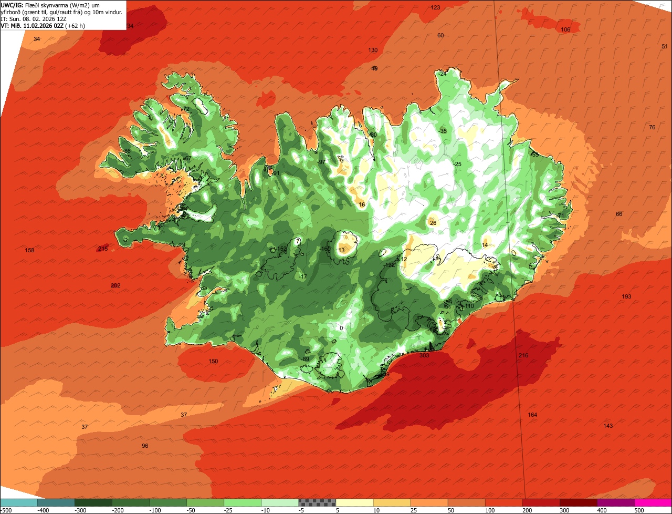Image resolution: width=672 pixels, height=514 pixels.
Task: Click the map value '143' in the lower-right ocean
Action: [608, 426]
